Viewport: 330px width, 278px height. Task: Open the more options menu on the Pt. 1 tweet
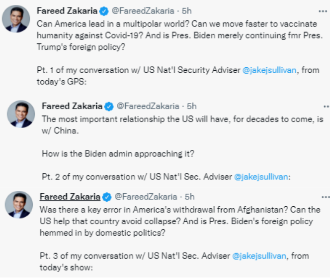pyautogui.click(x=323, y=10)
